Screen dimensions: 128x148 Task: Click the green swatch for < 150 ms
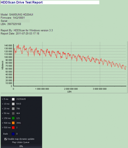coord(13,118)
